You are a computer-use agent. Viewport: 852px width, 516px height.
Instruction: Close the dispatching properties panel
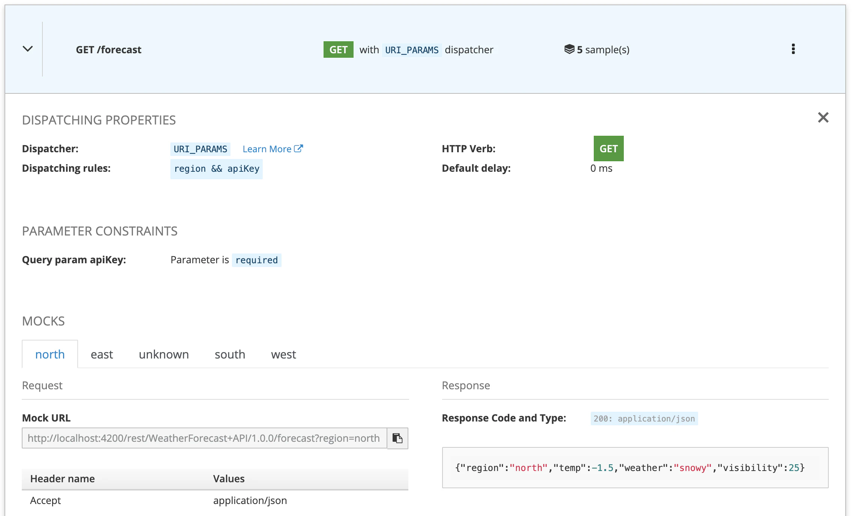tap(823, 118)
